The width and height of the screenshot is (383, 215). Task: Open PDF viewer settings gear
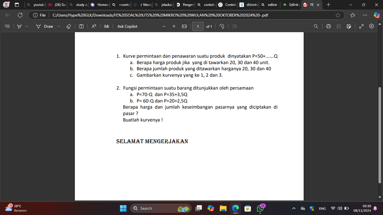372,26
